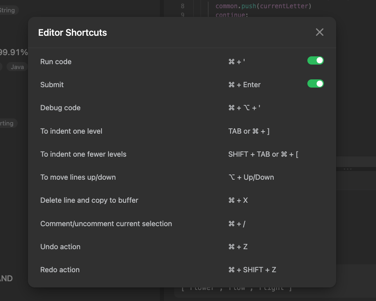
Task: Click 'To indent one level' text
Action: tap(71, 131)
